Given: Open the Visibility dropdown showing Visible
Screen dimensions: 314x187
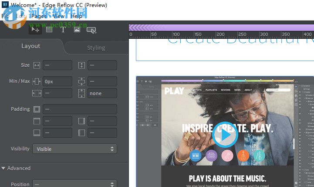Looking at the screenshot, I should [x=75, y=149].
